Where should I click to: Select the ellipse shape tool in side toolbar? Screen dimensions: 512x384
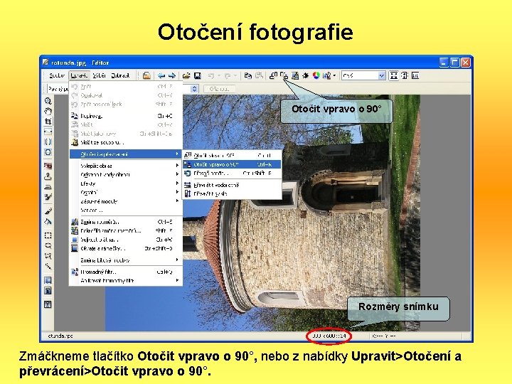(x=48, y=152)
